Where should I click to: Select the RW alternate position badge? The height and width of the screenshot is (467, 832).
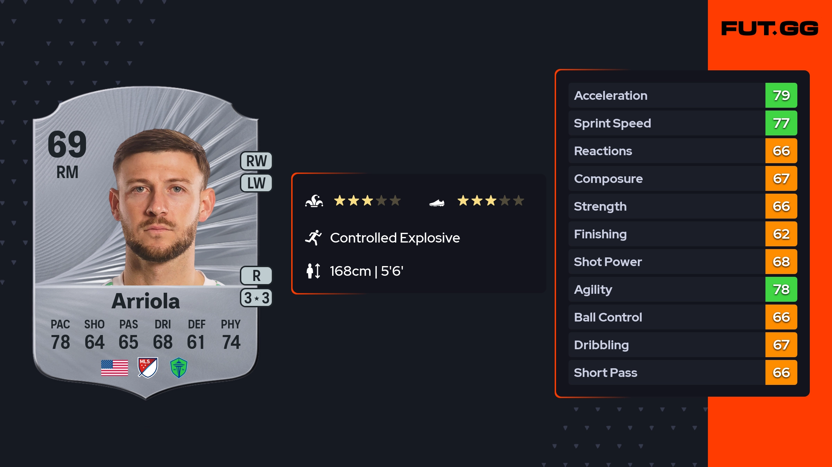coord(257,161)
